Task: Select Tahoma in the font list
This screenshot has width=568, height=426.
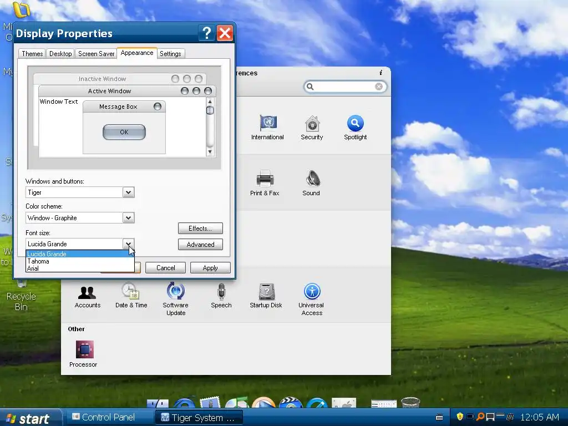Action: click(80, 261)
